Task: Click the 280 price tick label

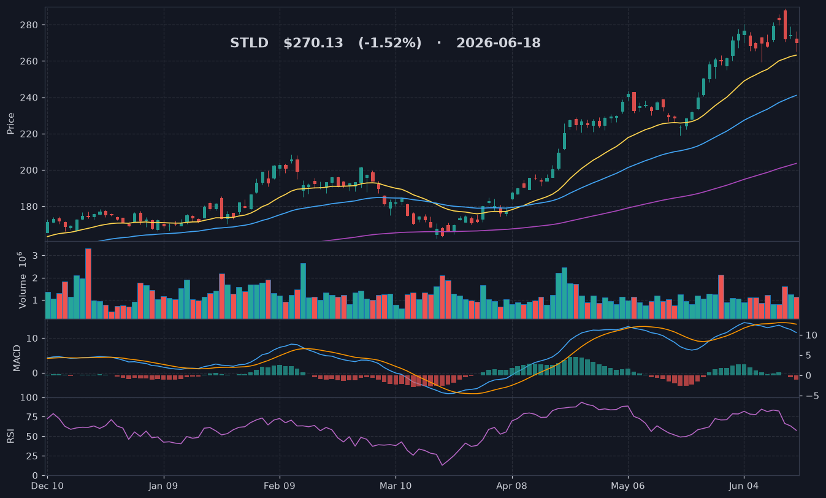Action: [31, 25]
